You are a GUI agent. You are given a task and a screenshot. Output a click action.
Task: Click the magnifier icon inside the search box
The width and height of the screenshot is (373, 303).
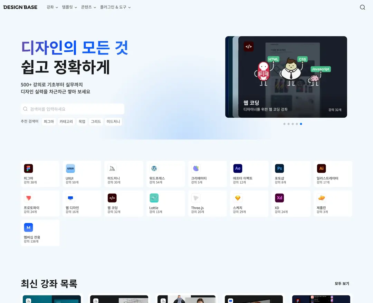point(25,109)
